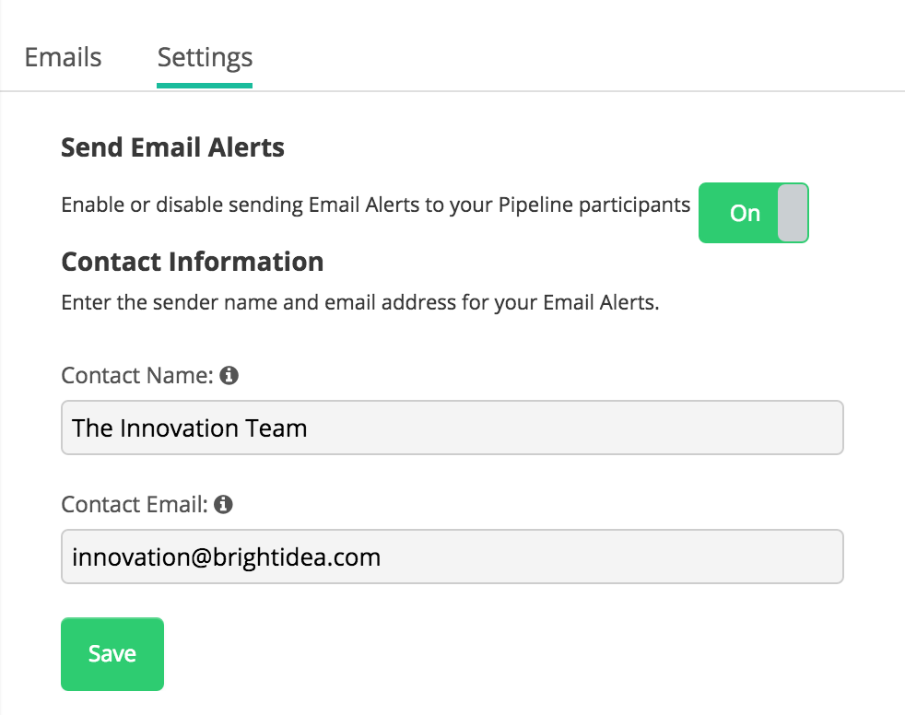Focus the Contact Email input field
This screenshot has height=715, width=905.
[452, 557]
